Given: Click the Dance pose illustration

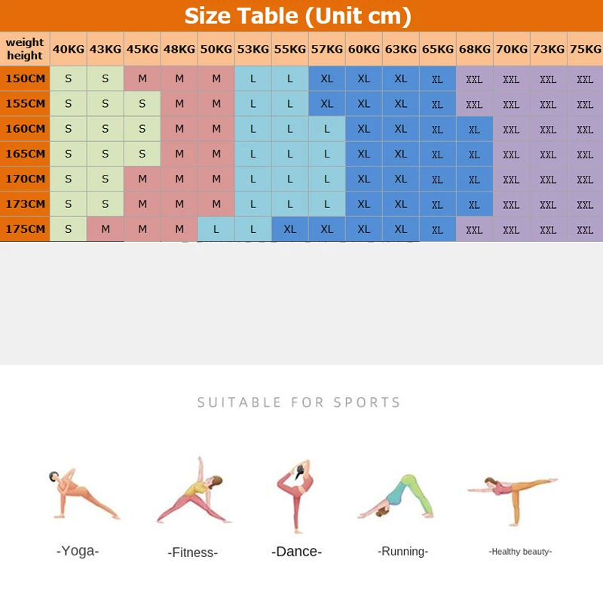Looking at the screenshot, I should 295,494.
